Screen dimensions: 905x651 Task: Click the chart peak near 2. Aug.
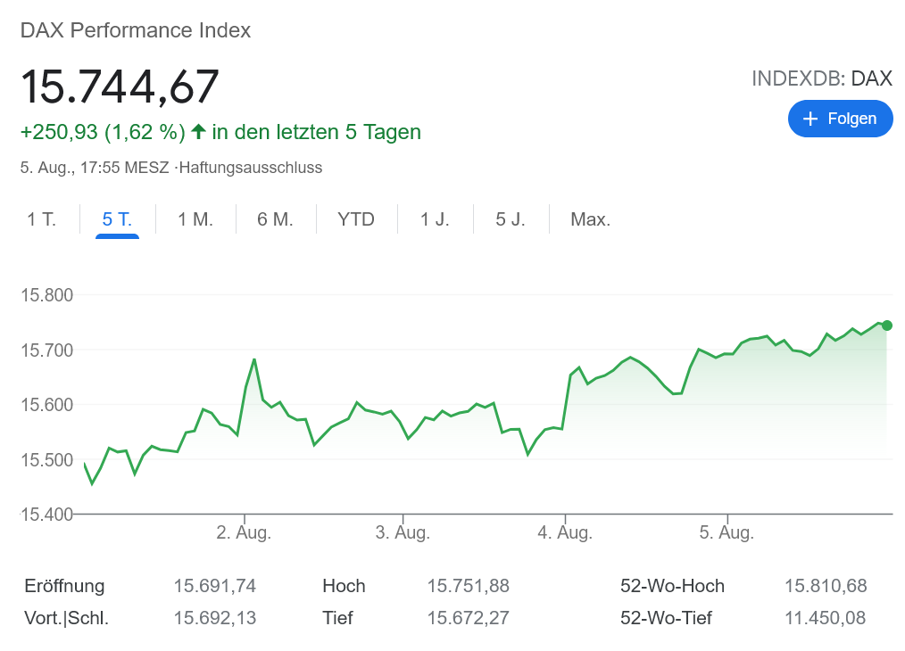click(254, 359)
